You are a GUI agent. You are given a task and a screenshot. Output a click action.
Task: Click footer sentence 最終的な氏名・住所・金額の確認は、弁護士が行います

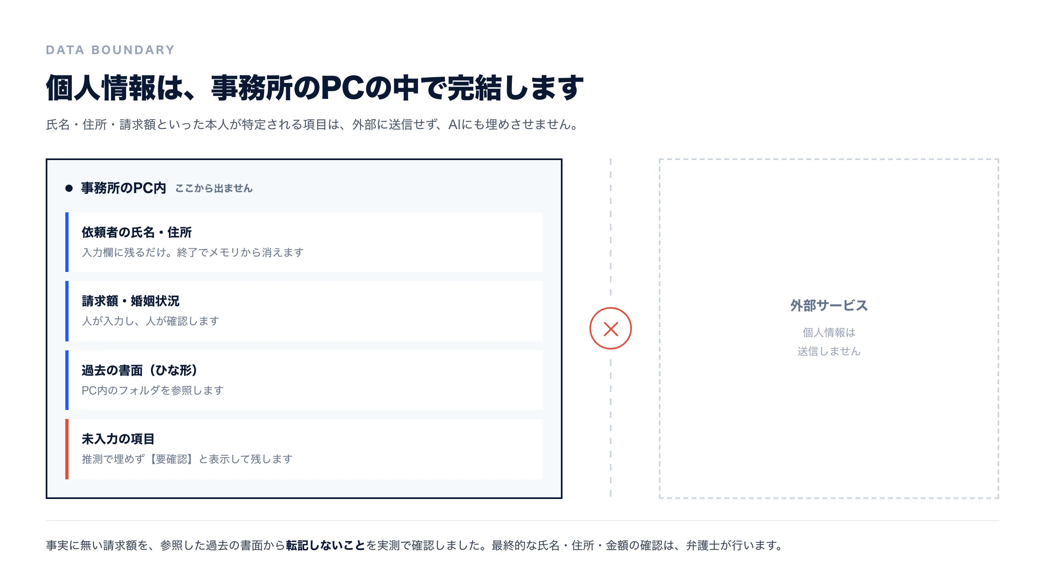(637, 545)
